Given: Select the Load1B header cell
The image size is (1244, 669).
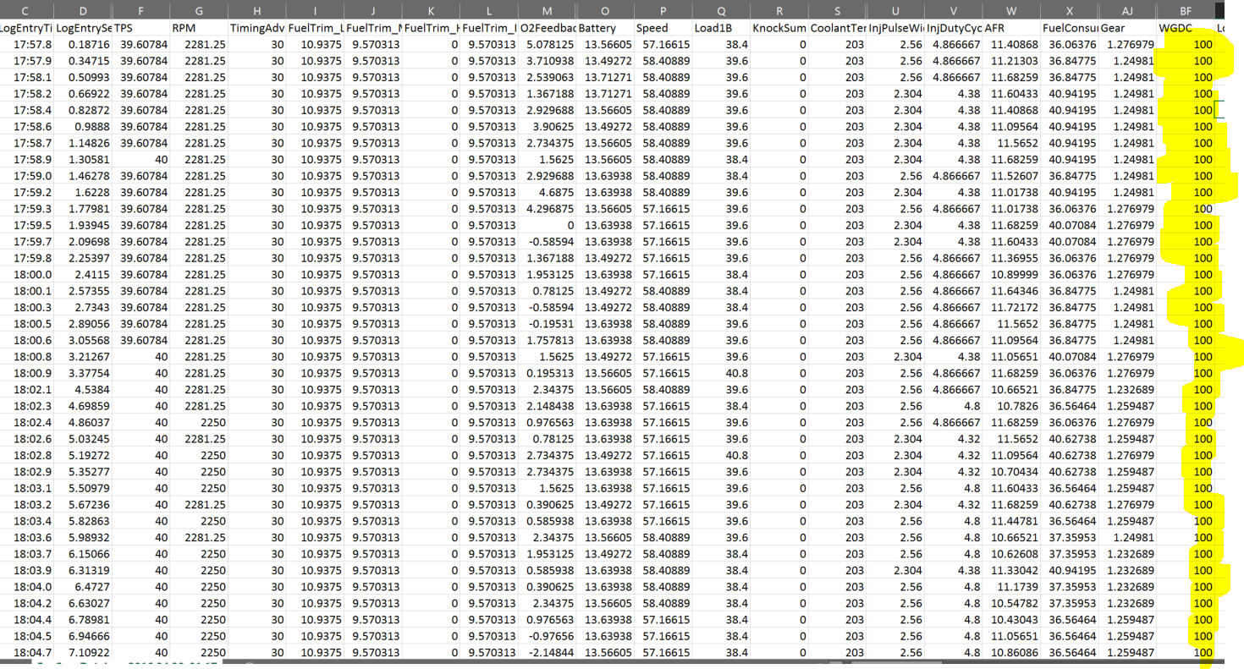Looking at the screenshot, I should tap(720, 27).
